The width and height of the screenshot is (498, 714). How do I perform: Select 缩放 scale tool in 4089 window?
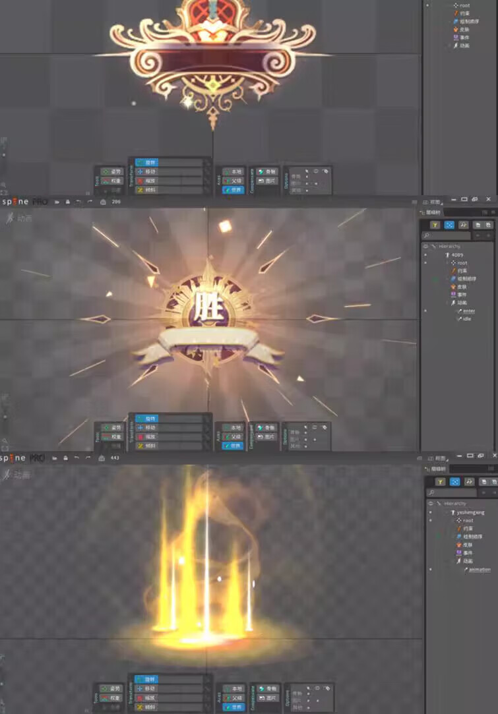pyautogui.click(x=146, y=436)
